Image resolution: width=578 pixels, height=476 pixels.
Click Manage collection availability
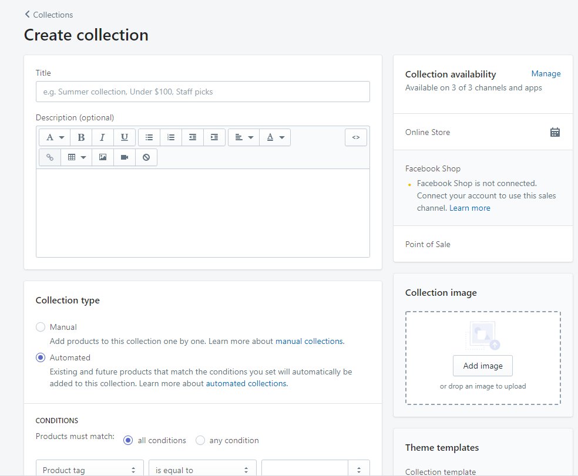pyautogui.click(x=546, y=74)
